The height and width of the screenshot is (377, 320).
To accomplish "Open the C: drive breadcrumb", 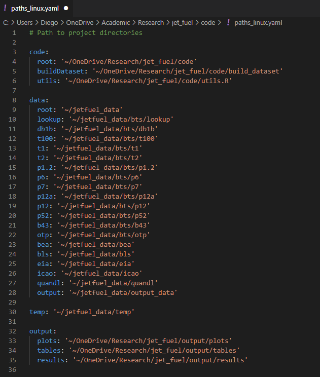I will coord(6,22).
